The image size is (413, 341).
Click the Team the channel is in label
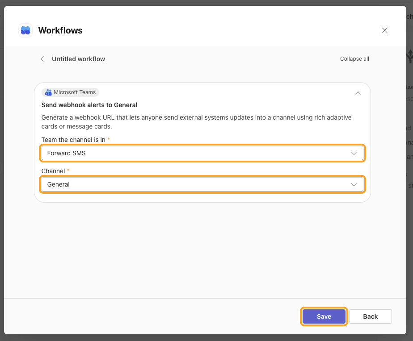pos(73,140)
